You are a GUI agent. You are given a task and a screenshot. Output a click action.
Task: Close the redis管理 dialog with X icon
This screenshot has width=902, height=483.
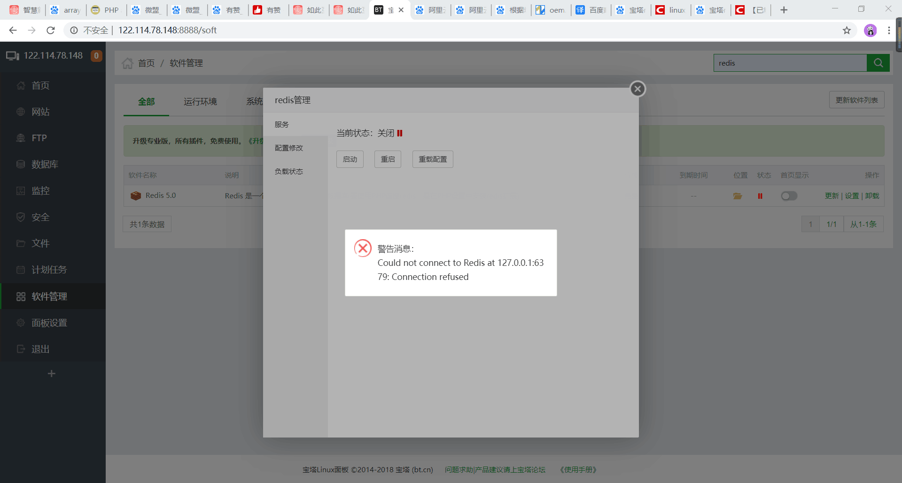(638, 89)
